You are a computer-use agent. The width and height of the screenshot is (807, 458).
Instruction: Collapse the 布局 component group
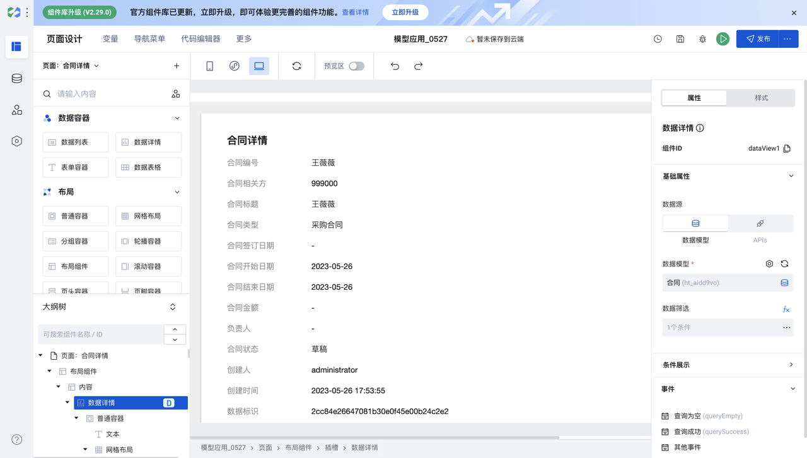pyautogui.click(x=177, y=192)
